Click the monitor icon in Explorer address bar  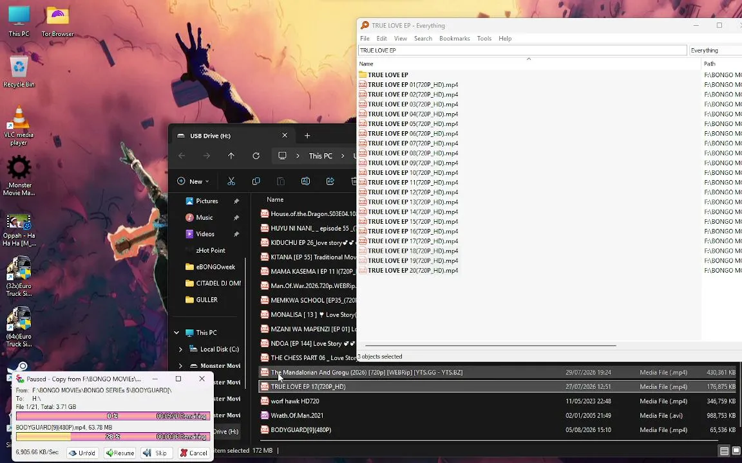(x=282, y=156)
